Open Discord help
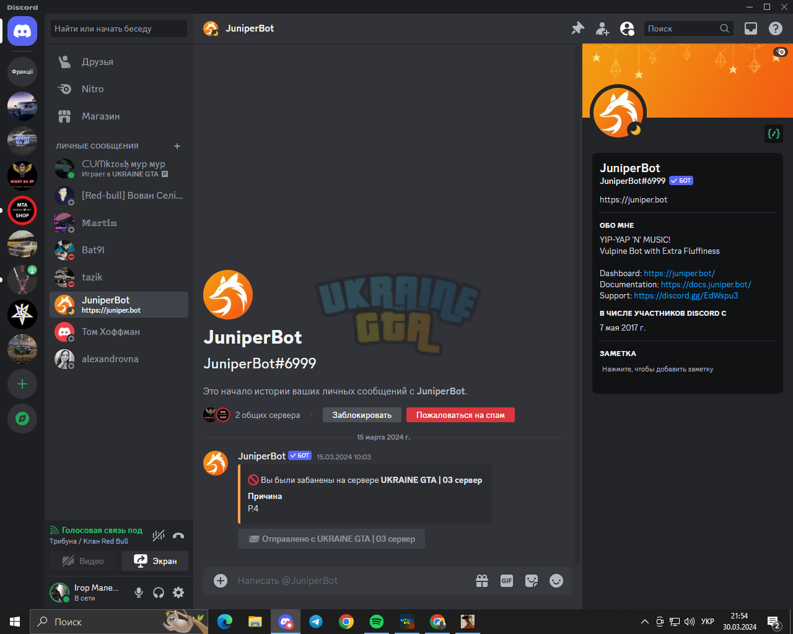Viewport: 793px width, 634px height. coord(776,28)
